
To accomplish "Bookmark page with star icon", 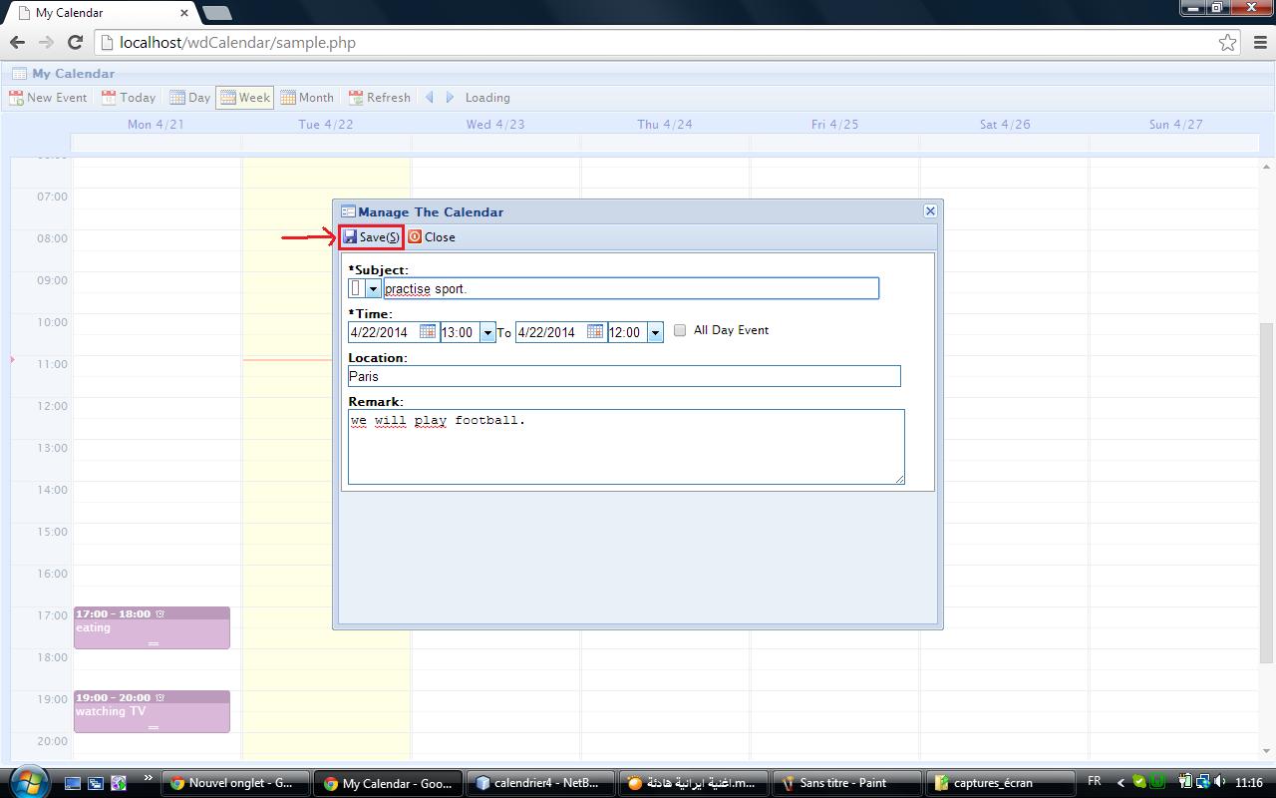I will pos(1227,42).
